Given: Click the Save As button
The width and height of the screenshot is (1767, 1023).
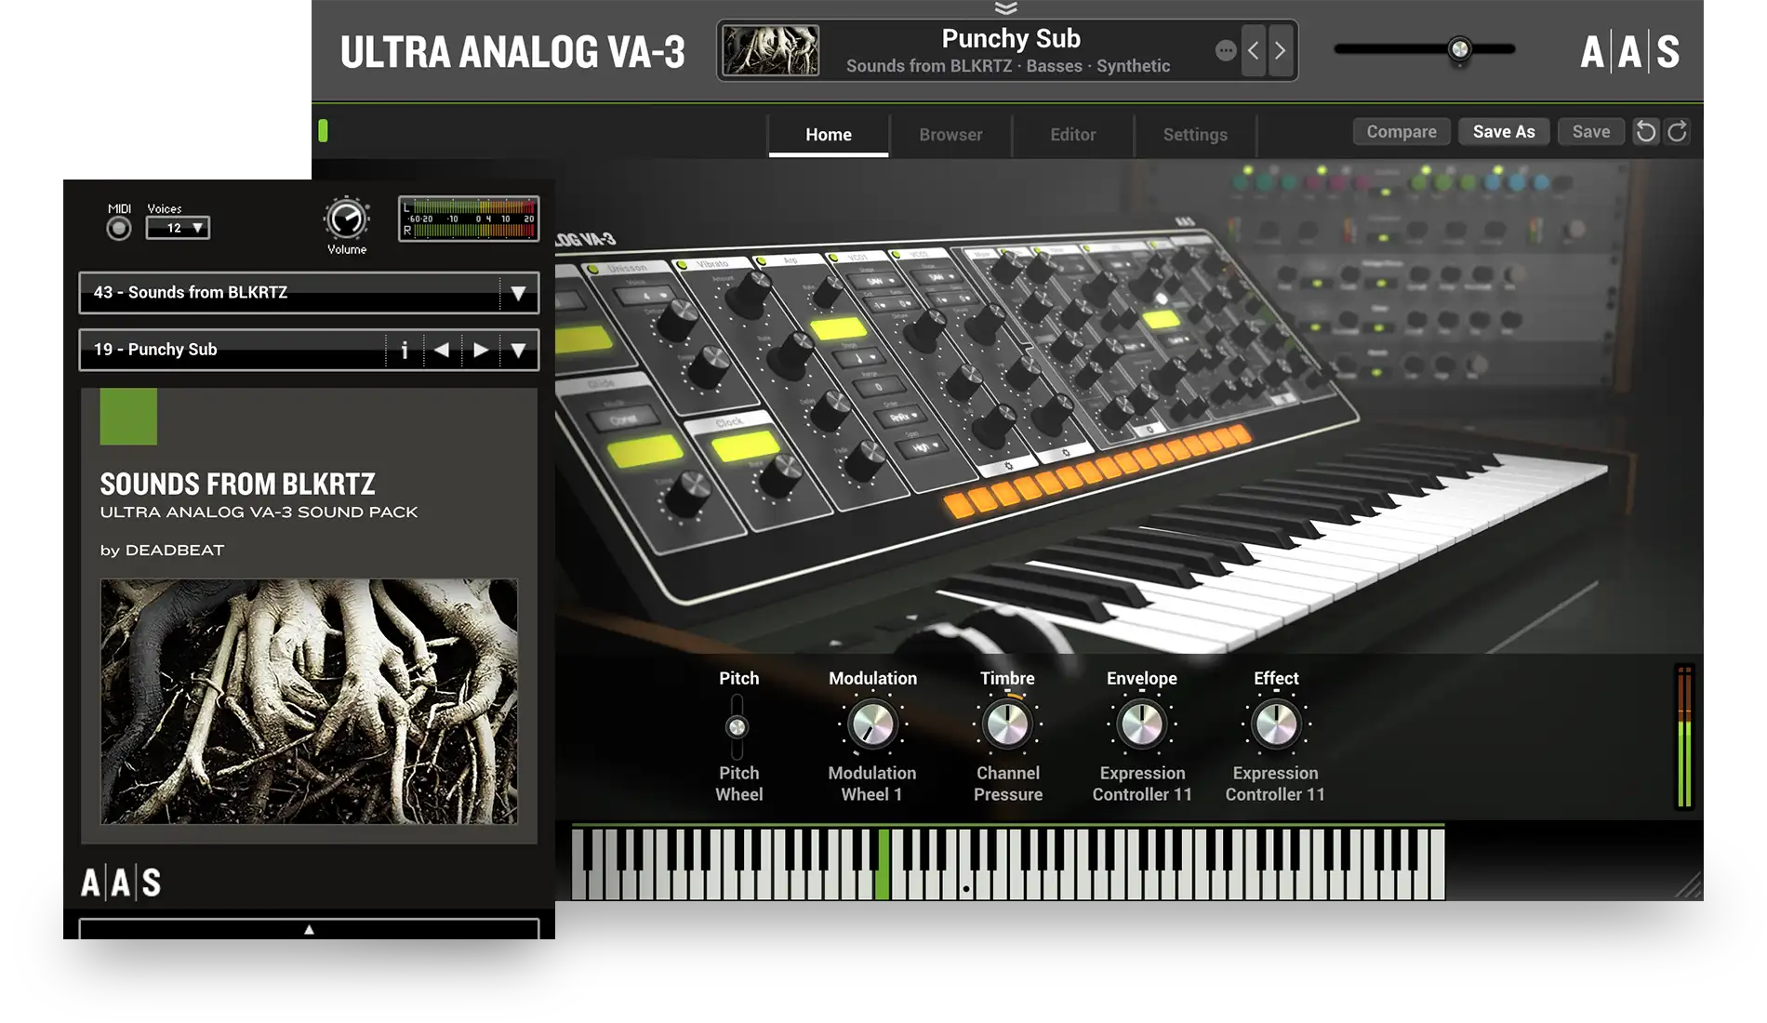Looking at the screenshot, I should (1503, 132).
